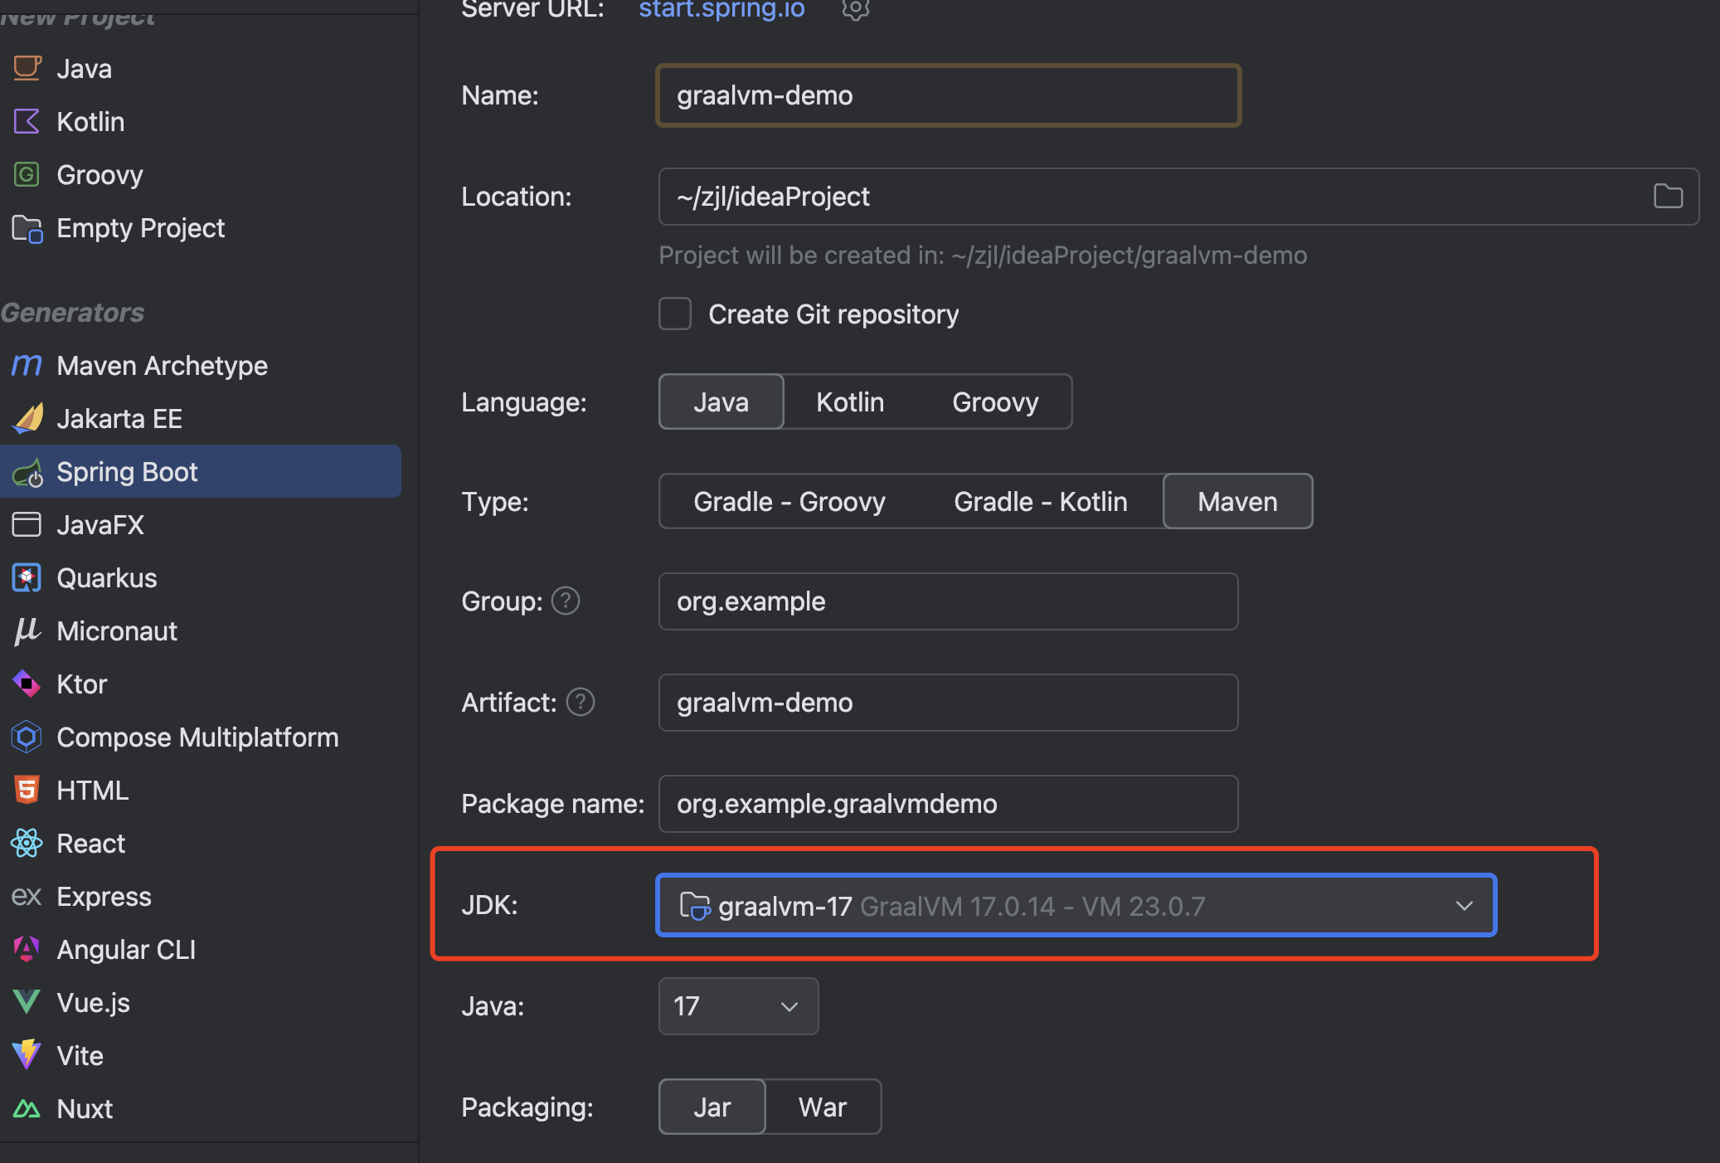This screenshot has width=1720, height=1163.
Task: Click the Spring Boot leaf icon
Action: coord(27,472)
